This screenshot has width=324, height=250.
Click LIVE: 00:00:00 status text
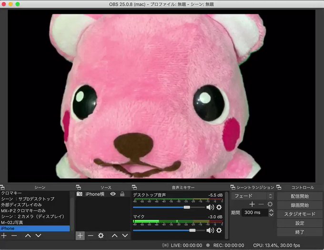point(186,245)
